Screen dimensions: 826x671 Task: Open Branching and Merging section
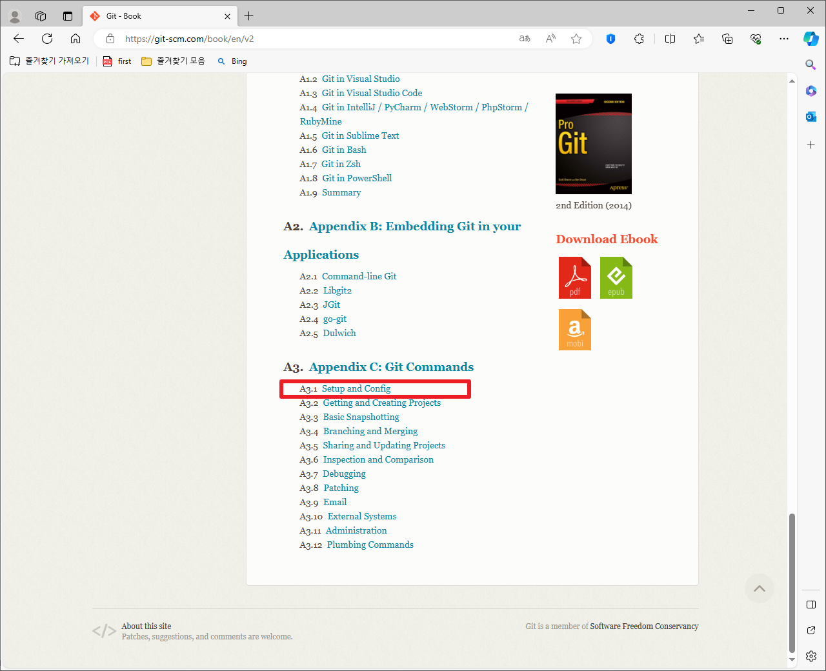(x=370, y=432)
